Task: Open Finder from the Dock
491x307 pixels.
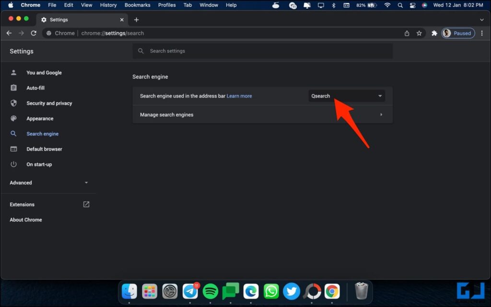Action: pos(129,291)
